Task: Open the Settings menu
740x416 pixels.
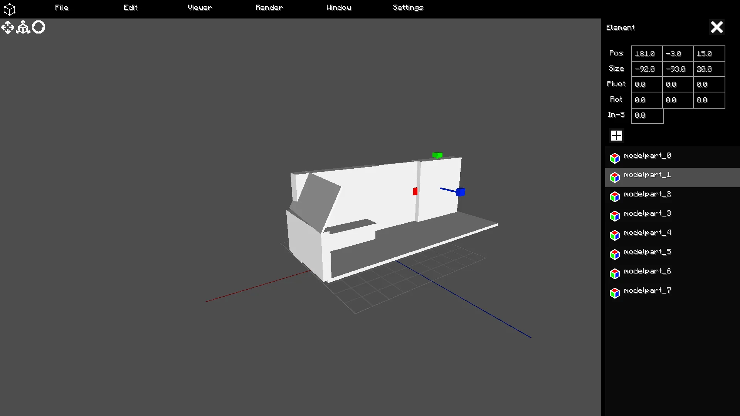Action: point(408,8)
